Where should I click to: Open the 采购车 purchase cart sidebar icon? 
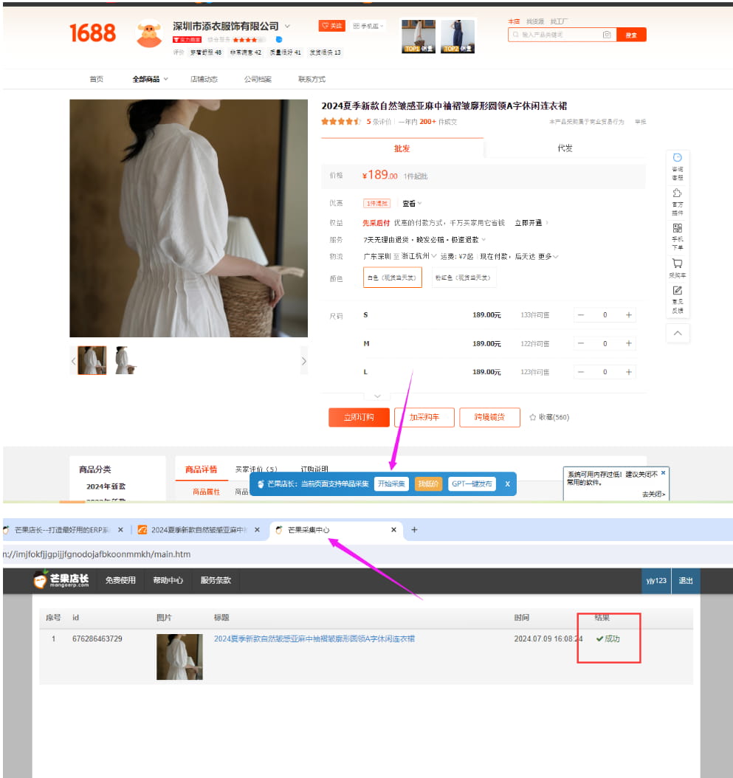click(677, 262)
